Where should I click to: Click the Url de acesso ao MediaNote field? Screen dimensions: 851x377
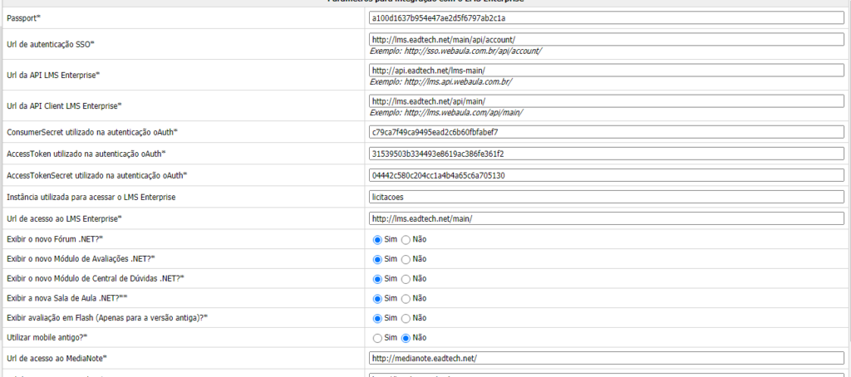click(x=606, y=358)
